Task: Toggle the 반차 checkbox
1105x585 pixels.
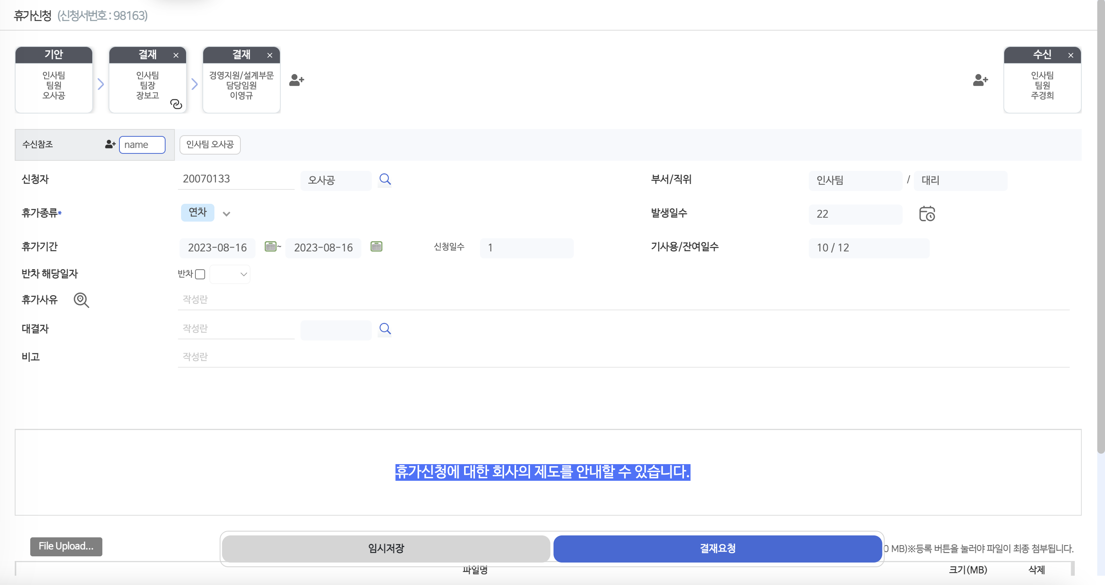Action: 200,274
